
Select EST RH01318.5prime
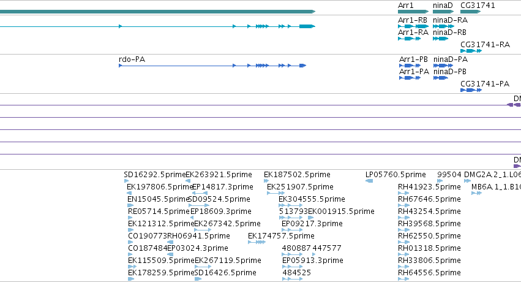point(429,248)
